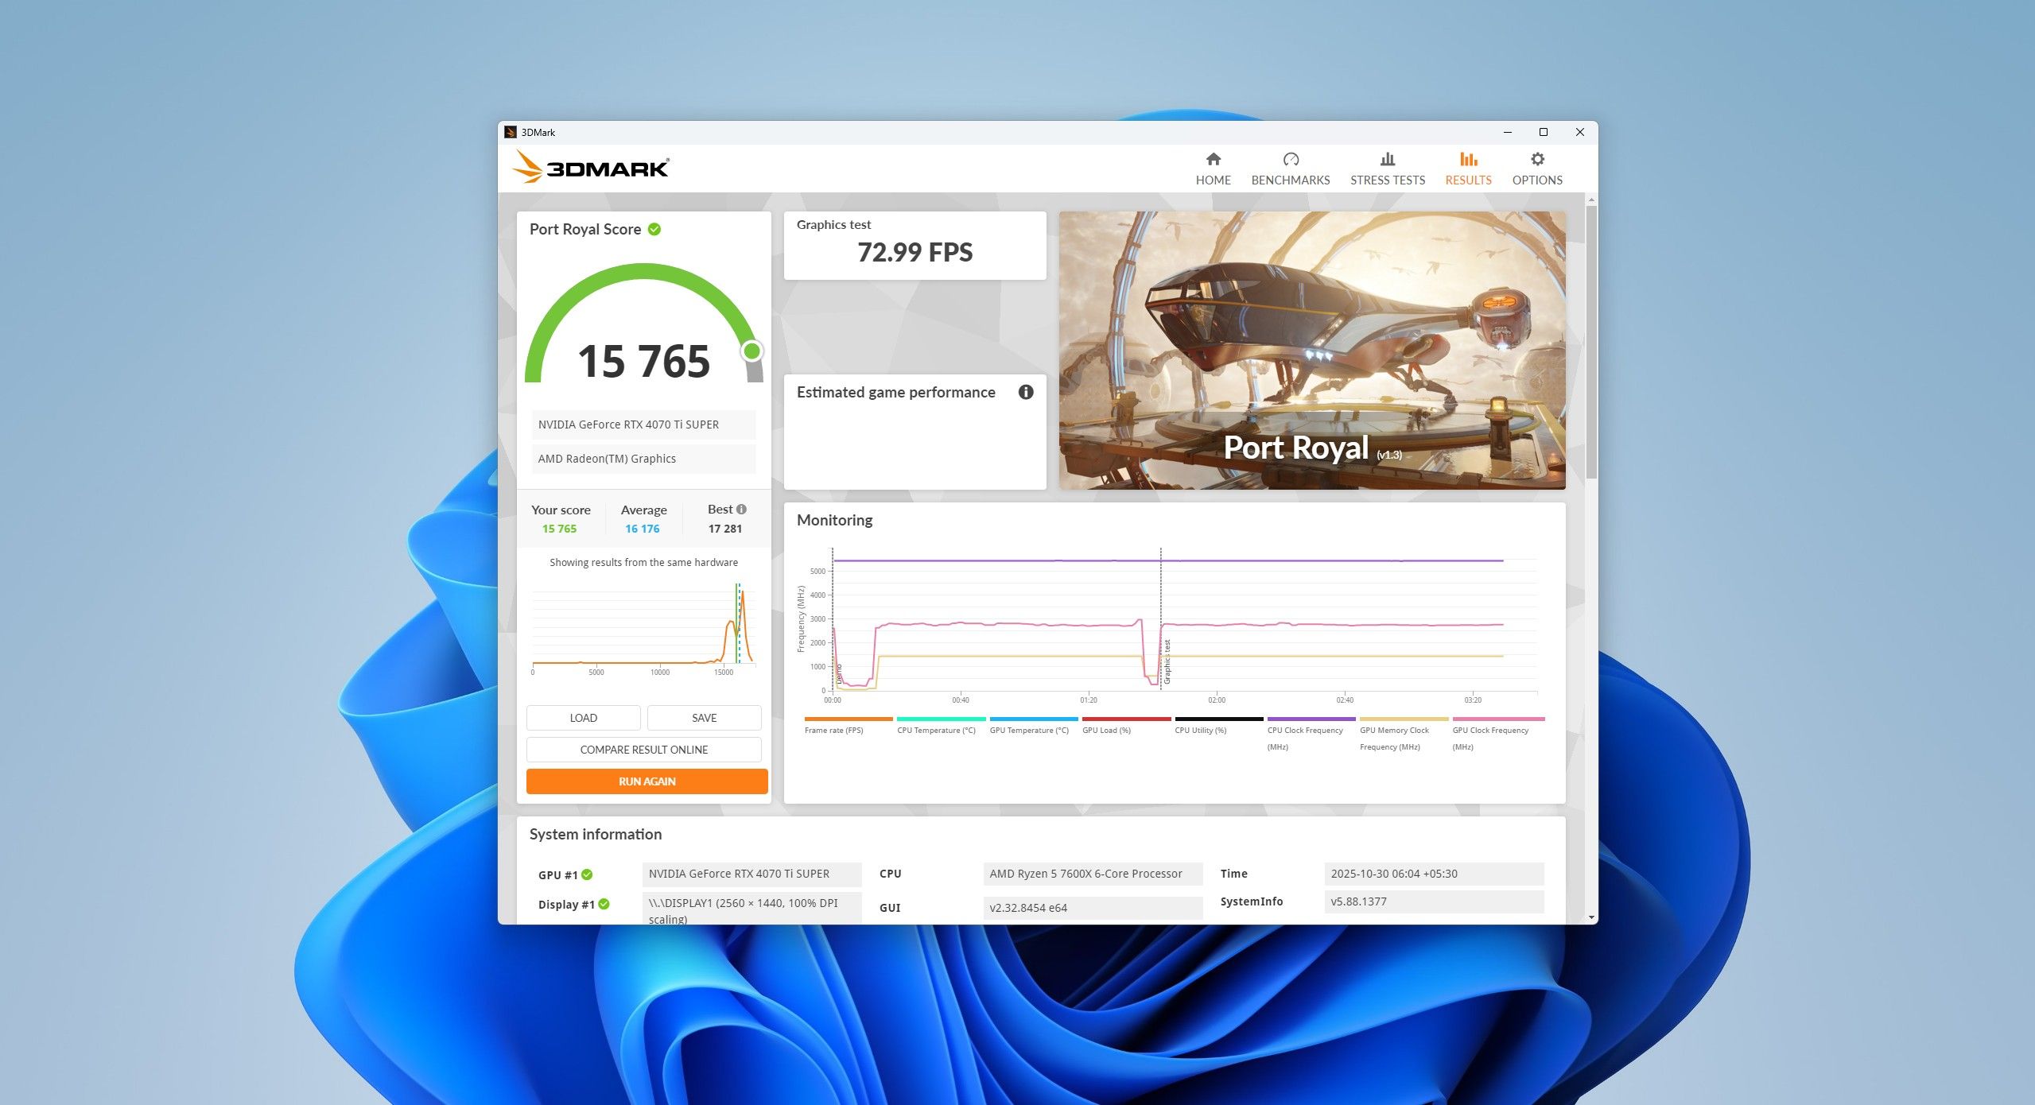Click the 3DMark title bar app icon
This screenshot has width=2035, height=1105.
coord(511,132)
